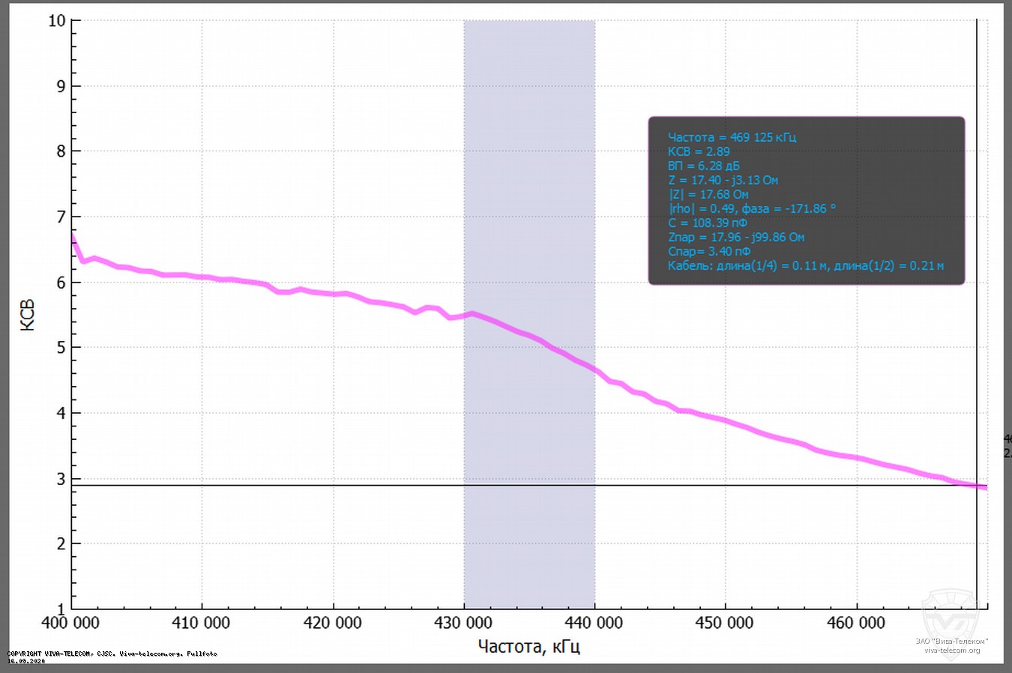Viewport: 1012px width, 673px height.
Task: Click the 'Z = 17.40 - j3.13 Ом' readout
Action: [x=723, y=180]
